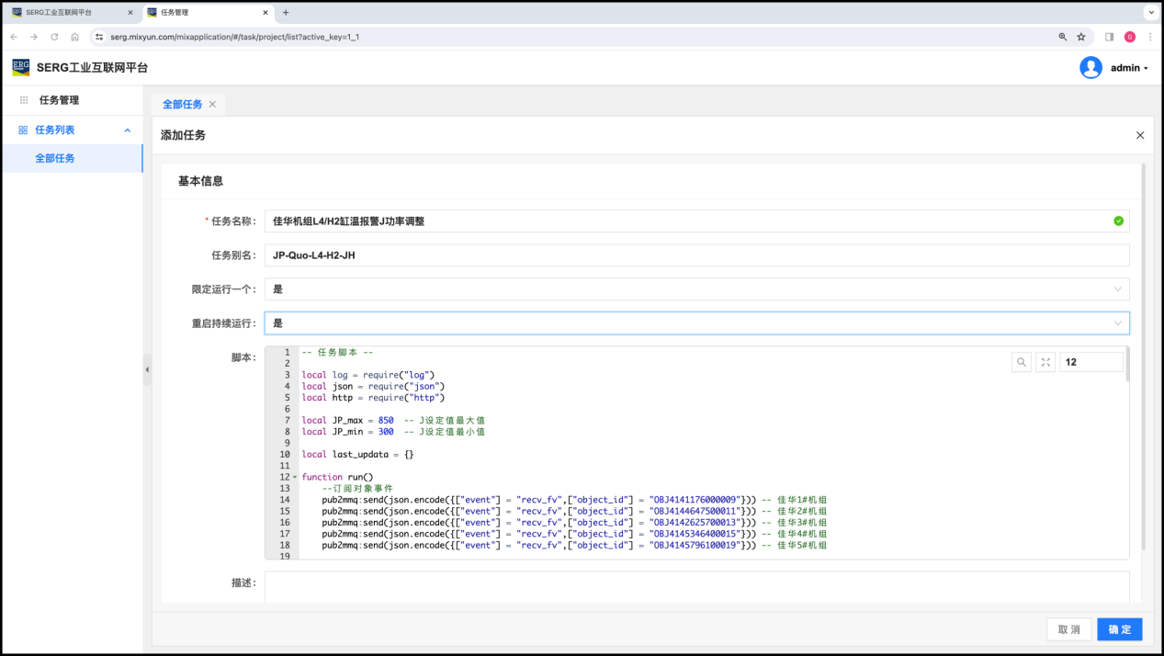Collapse the 任务列表 menu section
Viewport: 1164px width, 656px height.
[x=128, y=130]
